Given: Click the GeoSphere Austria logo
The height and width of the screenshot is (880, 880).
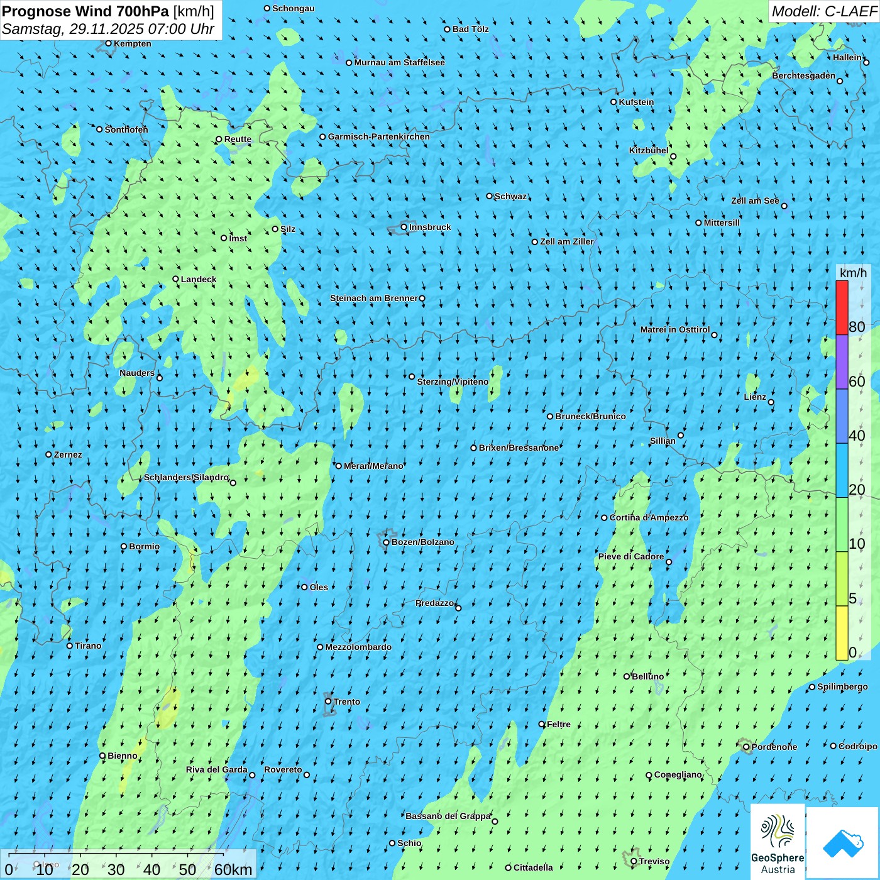Looking at the screenshot, I should point(778,841).
